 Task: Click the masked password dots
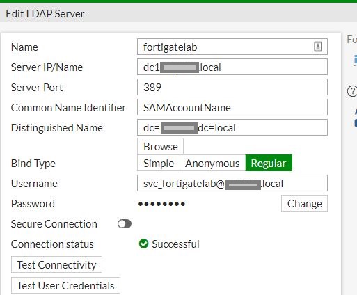pyautogui.click(x=161, y=204)
